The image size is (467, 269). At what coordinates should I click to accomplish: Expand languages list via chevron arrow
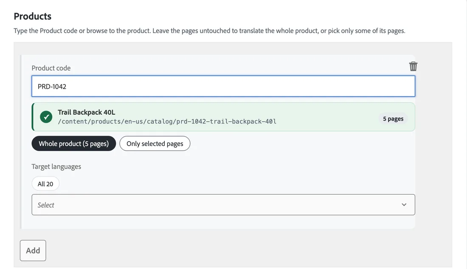click(404, 205)
